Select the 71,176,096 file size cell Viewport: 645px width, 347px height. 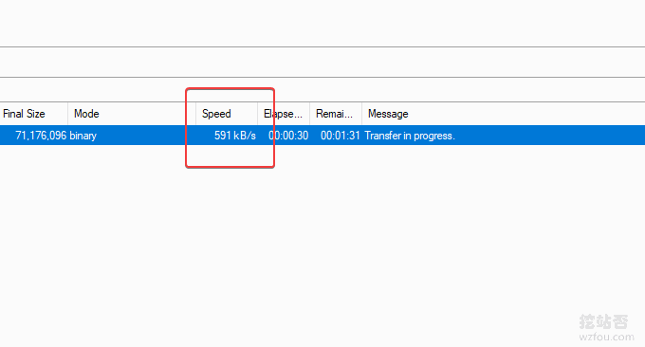[41, 136]
